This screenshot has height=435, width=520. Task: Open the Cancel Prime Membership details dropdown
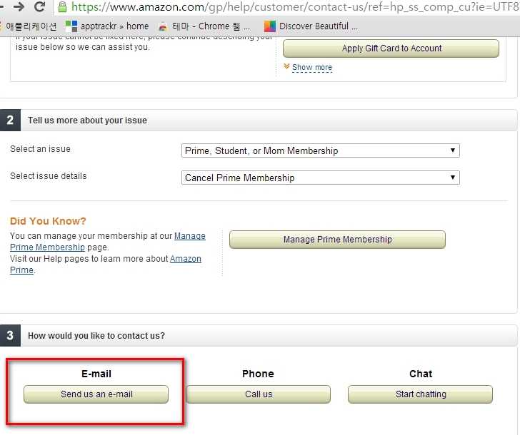320,178
